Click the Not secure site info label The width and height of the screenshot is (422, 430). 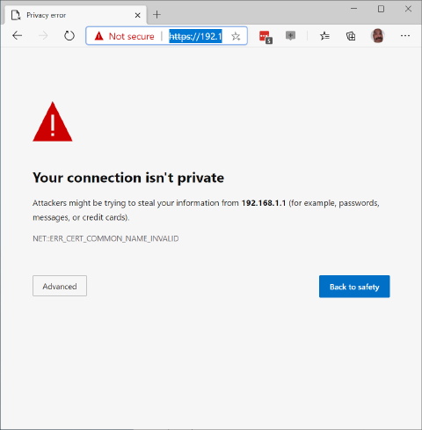131,36
